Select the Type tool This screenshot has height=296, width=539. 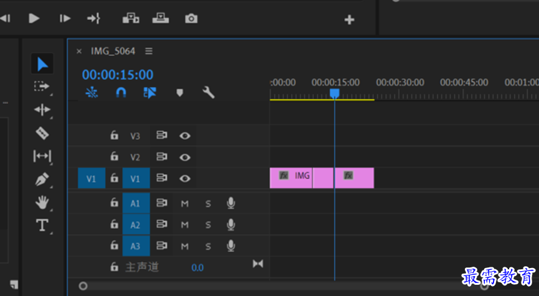(x=42, y=225)
